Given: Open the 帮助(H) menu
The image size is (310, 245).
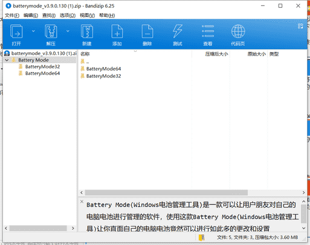Looking at the screenshot, I should (x=107, y=16).
